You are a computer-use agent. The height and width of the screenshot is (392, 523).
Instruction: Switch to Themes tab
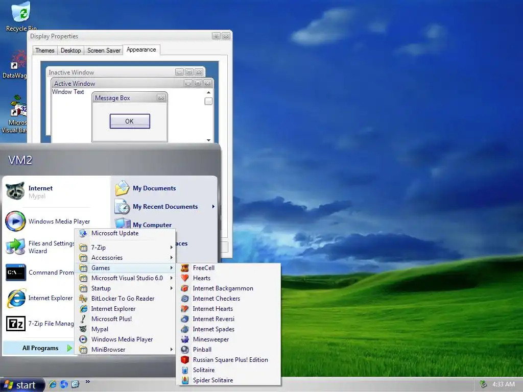click(x=45, y=51)
